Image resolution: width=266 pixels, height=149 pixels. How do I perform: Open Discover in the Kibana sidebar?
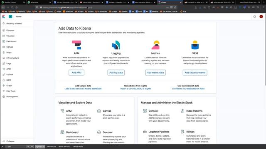10,30
